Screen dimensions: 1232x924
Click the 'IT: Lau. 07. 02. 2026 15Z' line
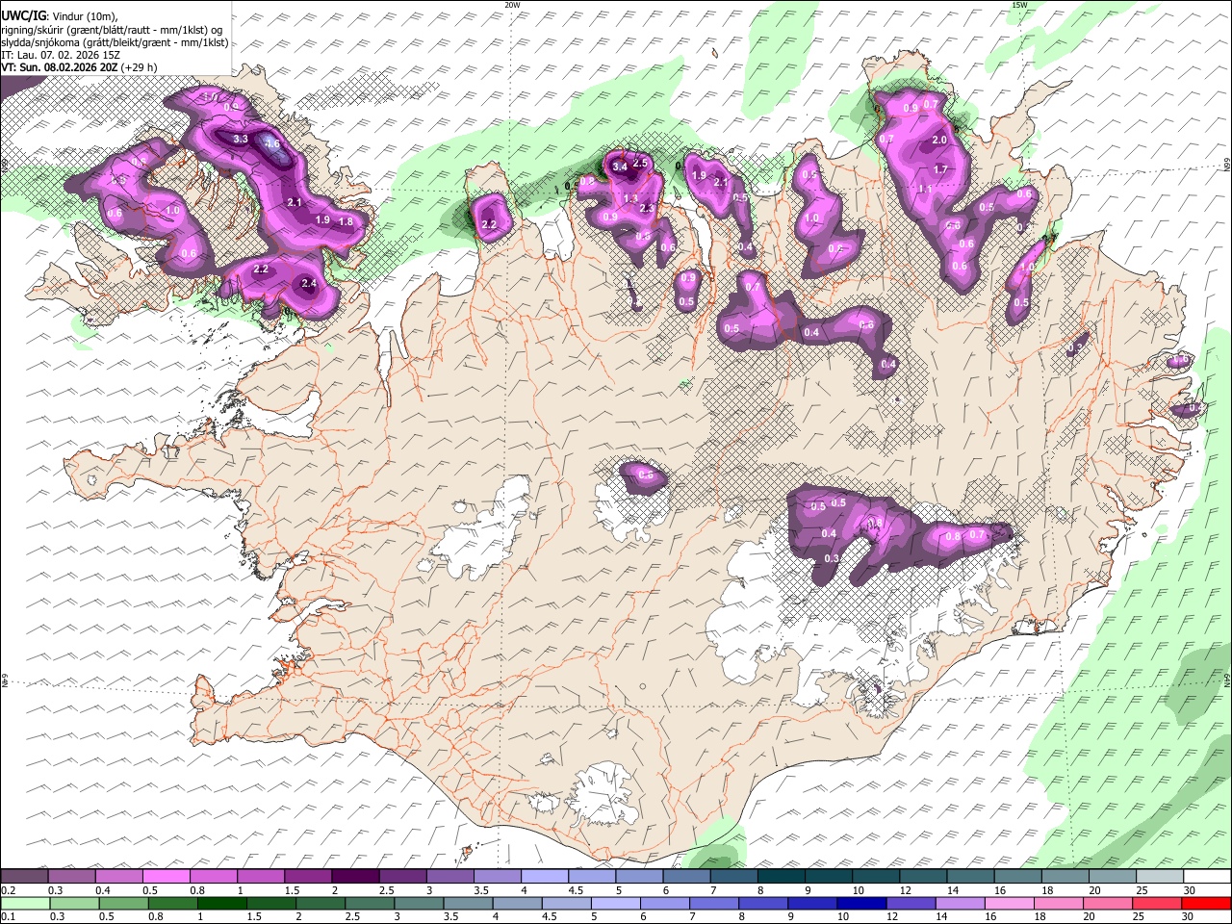click(x=61, y=55)
